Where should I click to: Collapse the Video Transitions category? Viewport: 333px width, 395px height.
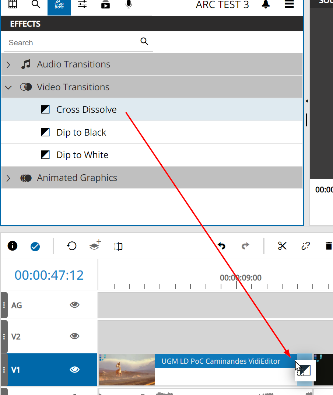(x=8, y=87)
